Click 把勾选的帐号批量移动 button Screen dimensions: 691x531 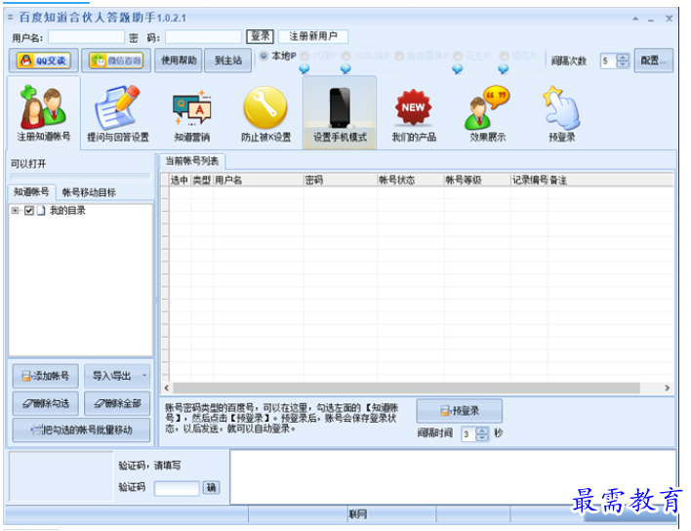[81, 430]
